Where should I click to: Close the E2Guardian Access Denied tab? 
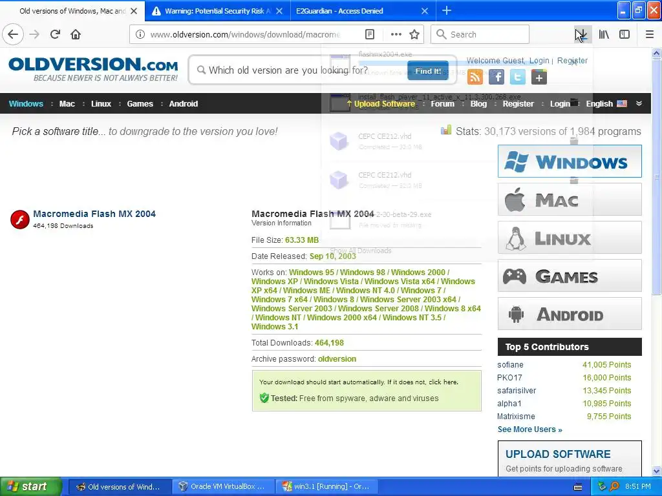click(x=425, y=11)
